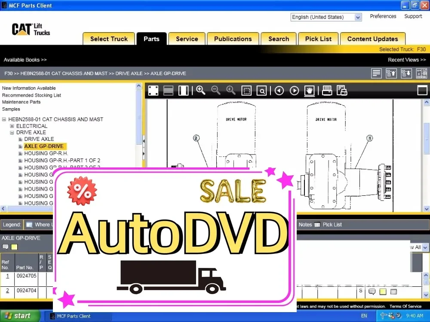The width and height of the screenshot is (430, 322).
Task: Switch to the Service tab
Action: click(186, 39)
